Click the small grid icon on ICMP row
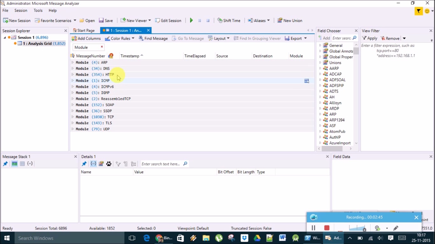The width and height of the screenshot is (435, 244). pos(307,81)
